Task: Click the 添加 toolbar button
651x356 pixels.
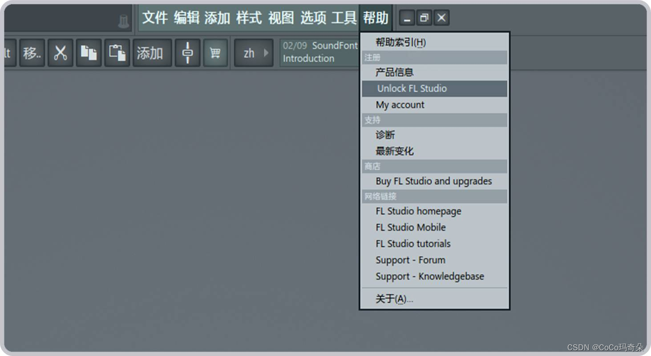Action: (x=152, y=53)
